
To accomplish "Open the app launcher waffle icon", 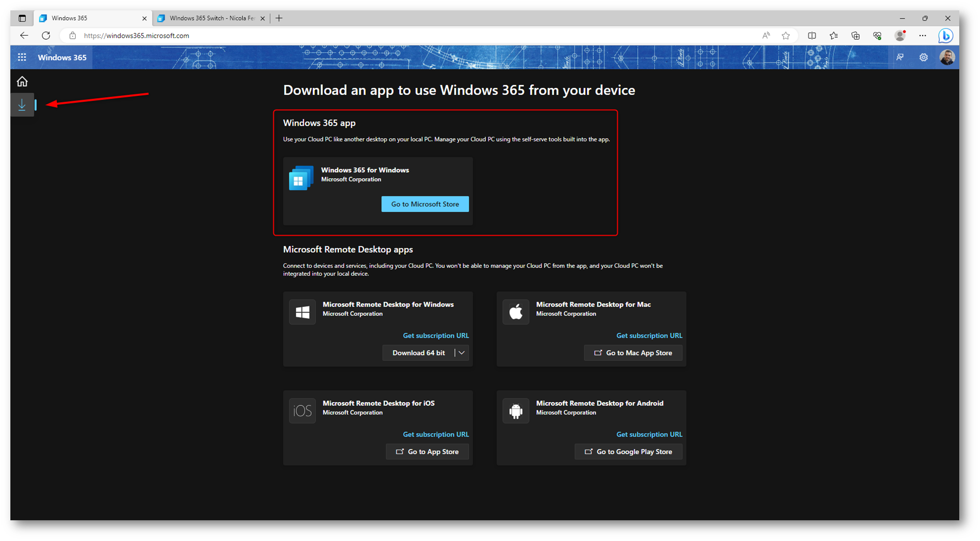I will (22, 57).
